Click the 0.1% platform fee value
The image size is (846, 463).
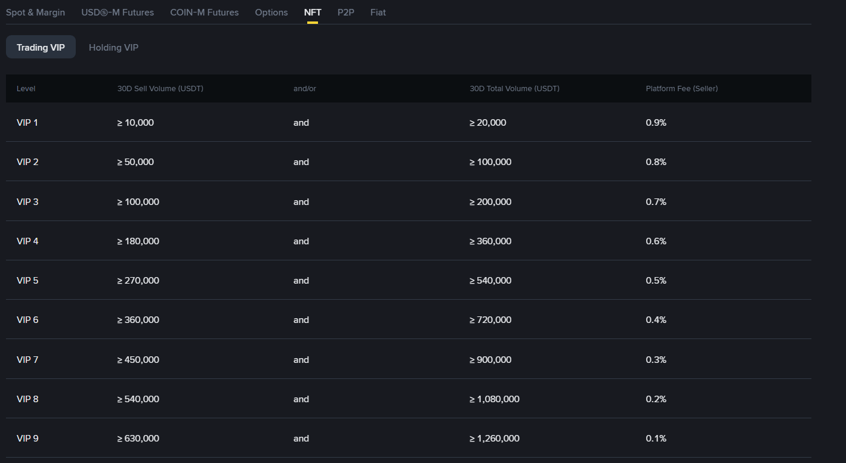[x=656, y=438]
